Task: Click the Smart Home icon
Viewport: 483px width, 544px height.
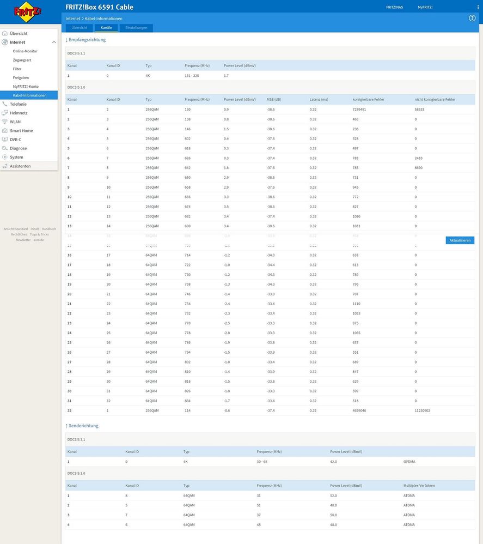Action: coord(5,131)
